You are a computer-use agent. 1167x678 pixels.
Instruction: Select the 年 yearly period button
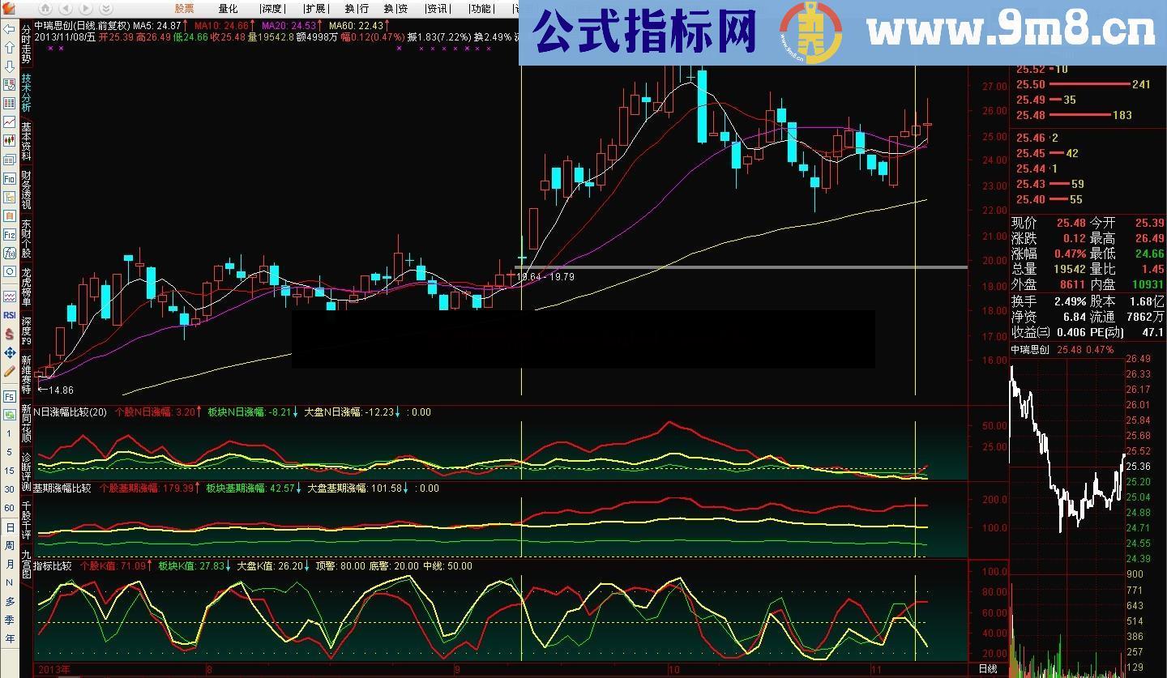tap(9, 638)
